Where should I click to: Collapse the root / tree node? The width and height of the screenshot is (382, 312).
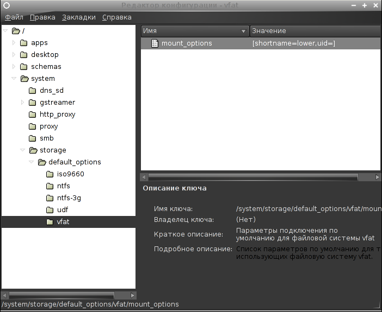(x=5, y=31)
